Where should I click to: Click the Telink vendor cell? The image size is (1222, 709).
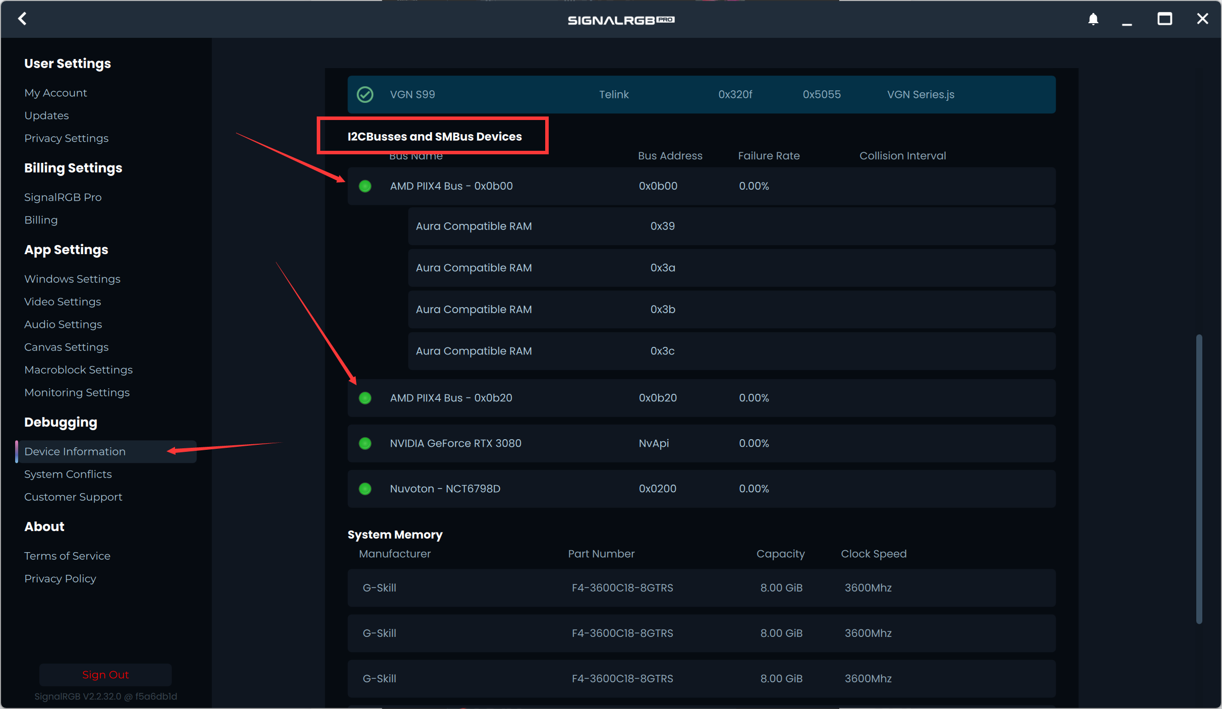click(x=614, y=94)
